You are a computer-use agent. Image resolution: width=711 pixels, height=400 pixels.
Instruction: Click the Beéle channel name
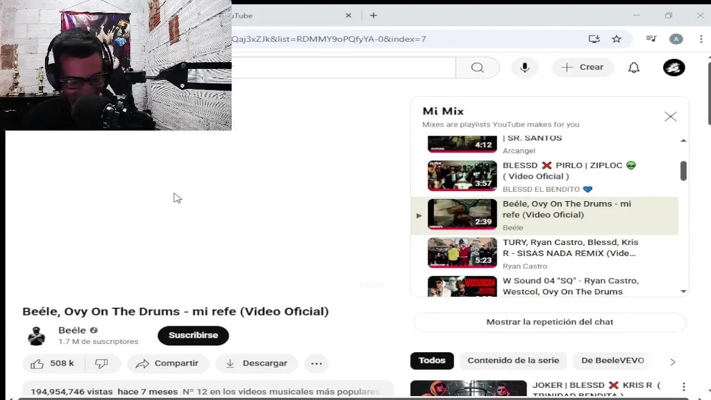pyautogui.click(x=72, y=330)
